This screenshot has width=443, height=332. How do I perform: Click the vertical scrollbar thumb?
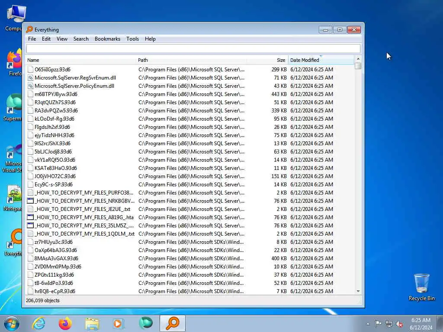[x=358, y=66]
